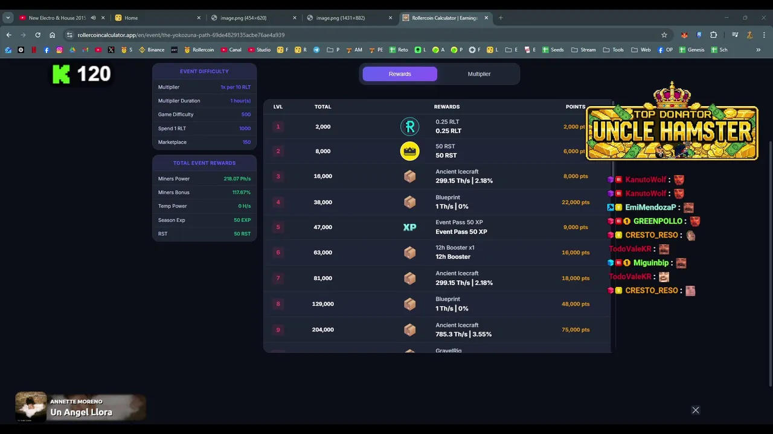
Task: Open the Gmail bookmark
Action: coord(85,50)
